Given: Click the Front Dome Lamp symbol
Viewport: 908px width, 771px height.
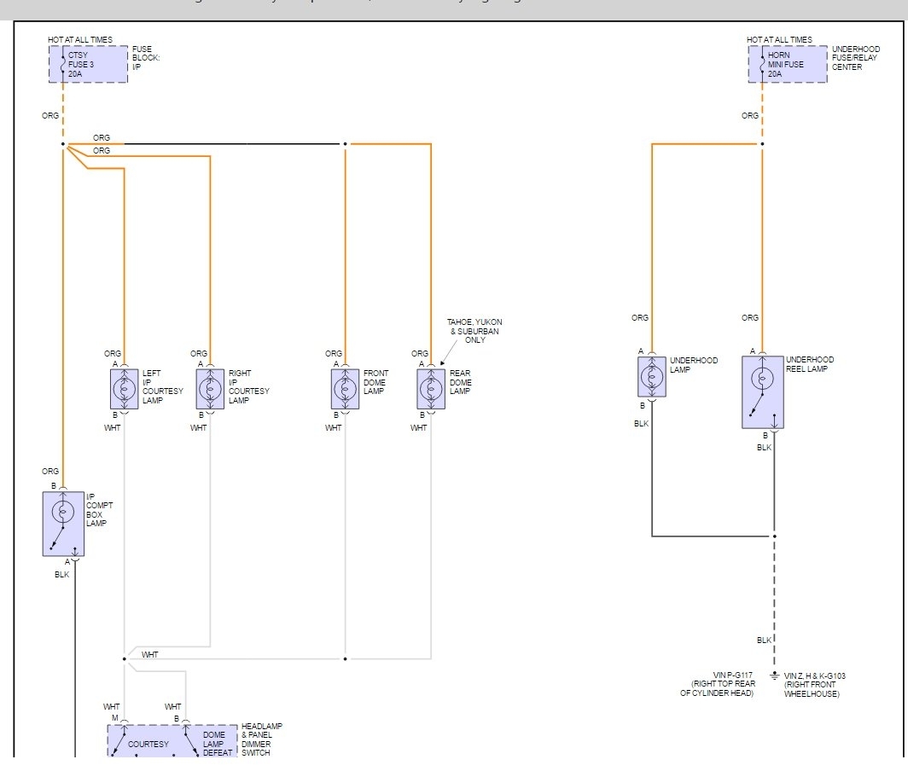Looking at the screenshot, I should pos(345,389).
